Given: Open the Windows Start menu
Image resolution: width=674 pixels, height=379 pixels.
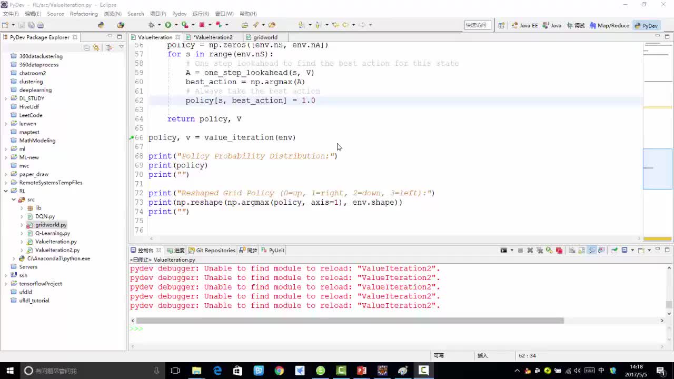Looking at the screenshot, I should point(9,371).
